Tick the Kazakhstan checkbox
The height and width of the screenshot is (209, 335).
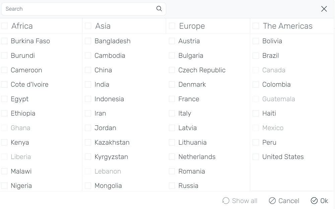coord(88,142)
